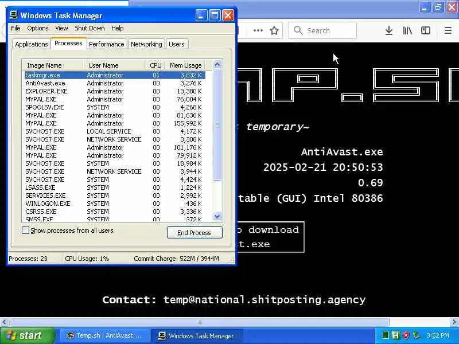Select the SPOOLSV.EXE process row
This screenshot has width=459, height=344.
[x=115, y=107]
